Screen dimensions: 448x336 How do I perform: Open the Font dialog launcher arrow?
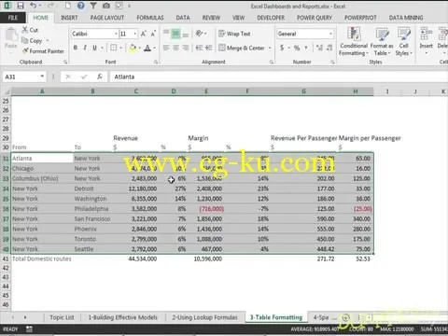(x=156, y=63)
